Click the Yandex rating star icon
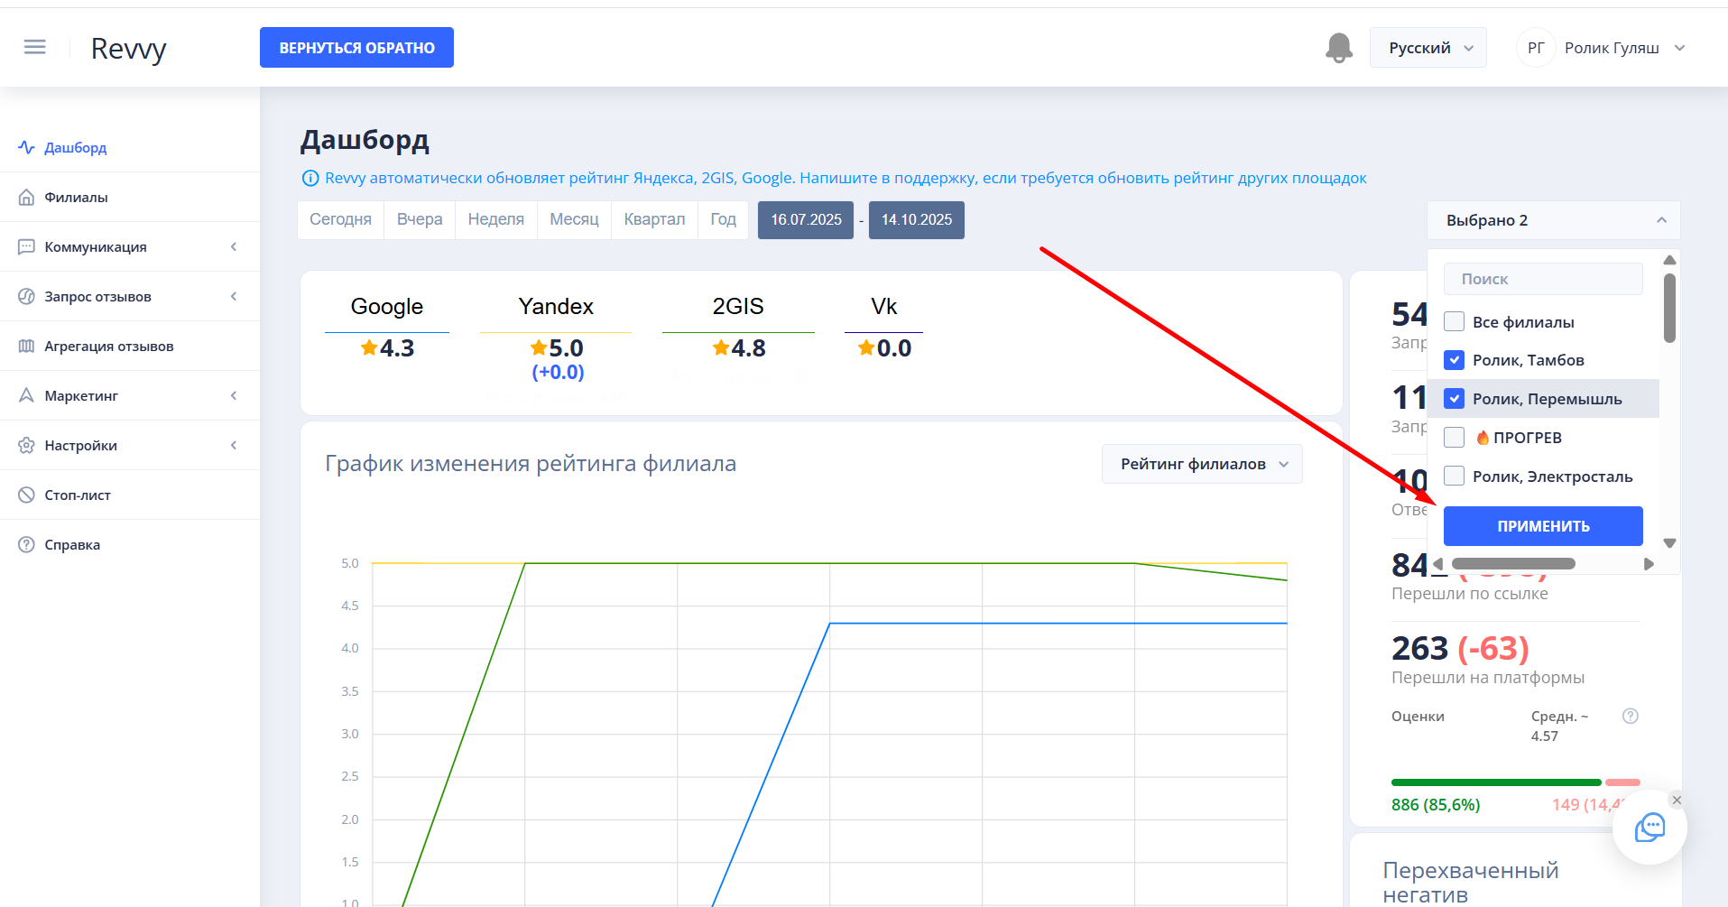1728x907 pixels. (x=539, y=347)
